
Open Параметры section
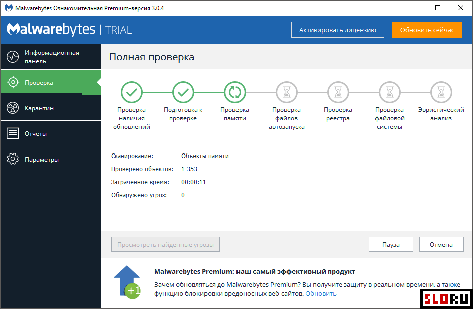51,159
